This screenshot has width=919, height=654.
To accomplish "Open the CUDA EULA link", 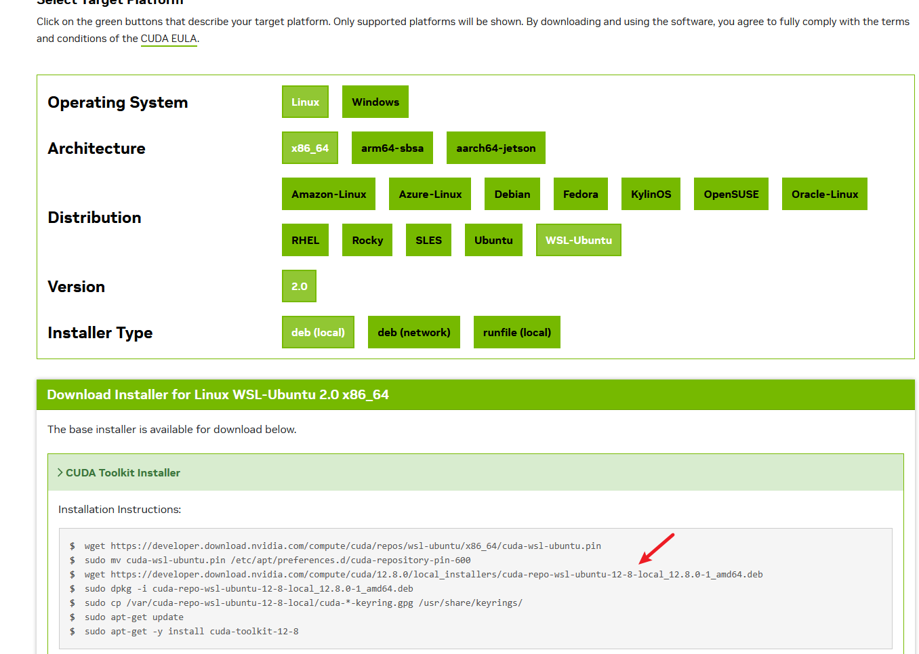I will (x=169, y=39).
